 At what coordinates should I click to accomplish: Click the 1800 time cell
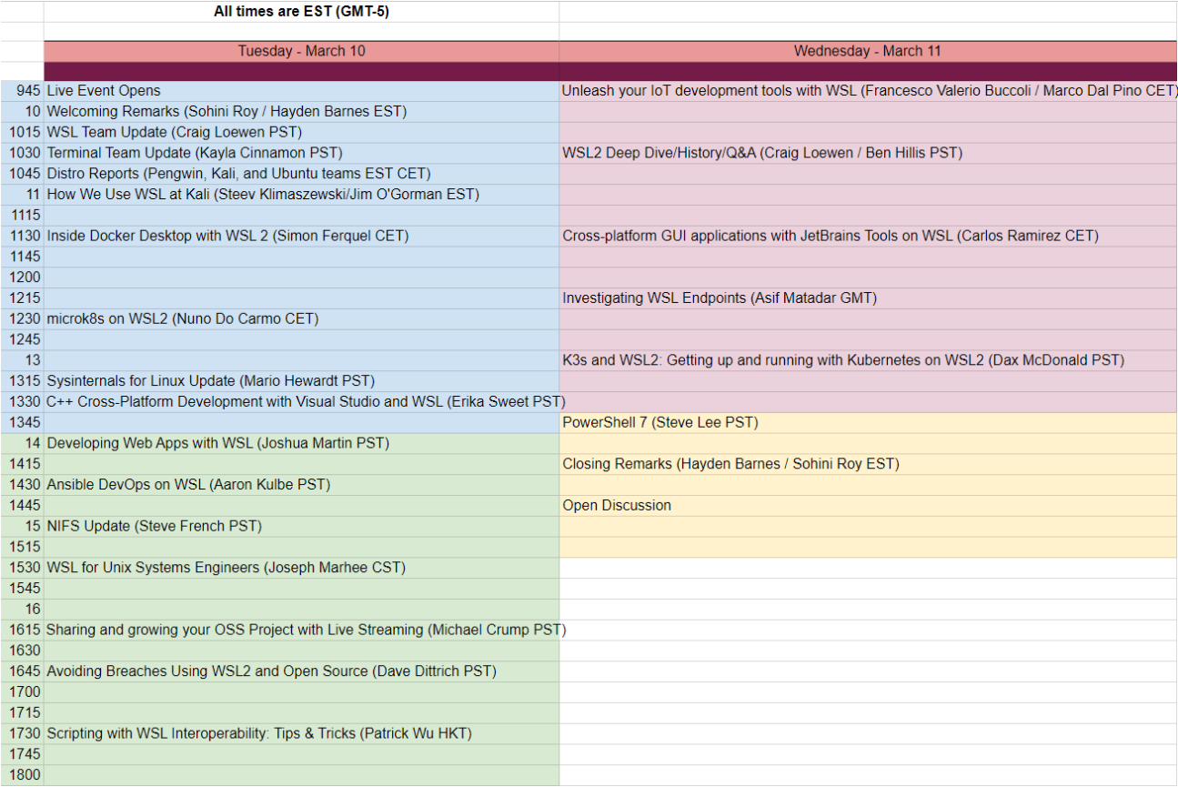coord(22,775)
